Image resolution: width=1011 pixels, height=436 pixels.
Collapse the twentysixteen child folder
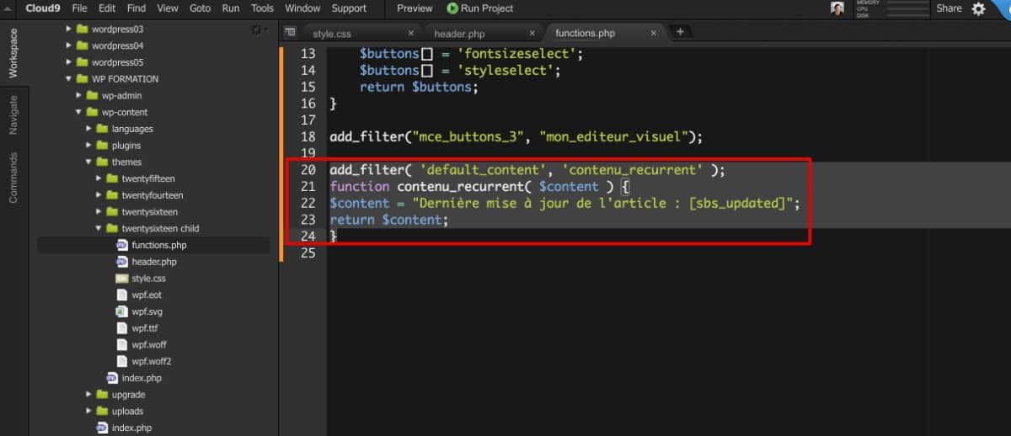pyautogui.click(x=99, y=228)
